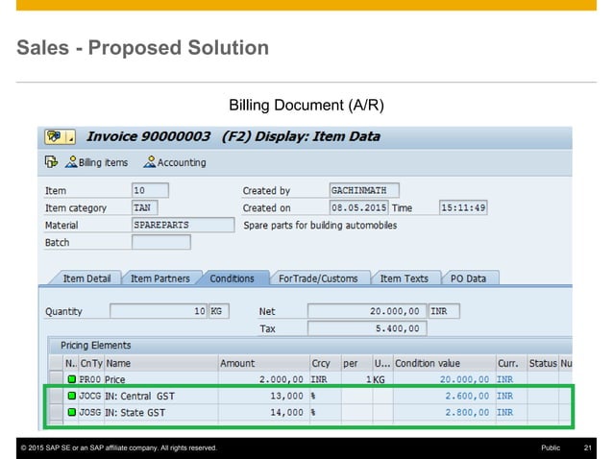The height and width of the screenshot is (459, 613).
Task: Click the KG unit field
Action: click(x=218, y=311)
